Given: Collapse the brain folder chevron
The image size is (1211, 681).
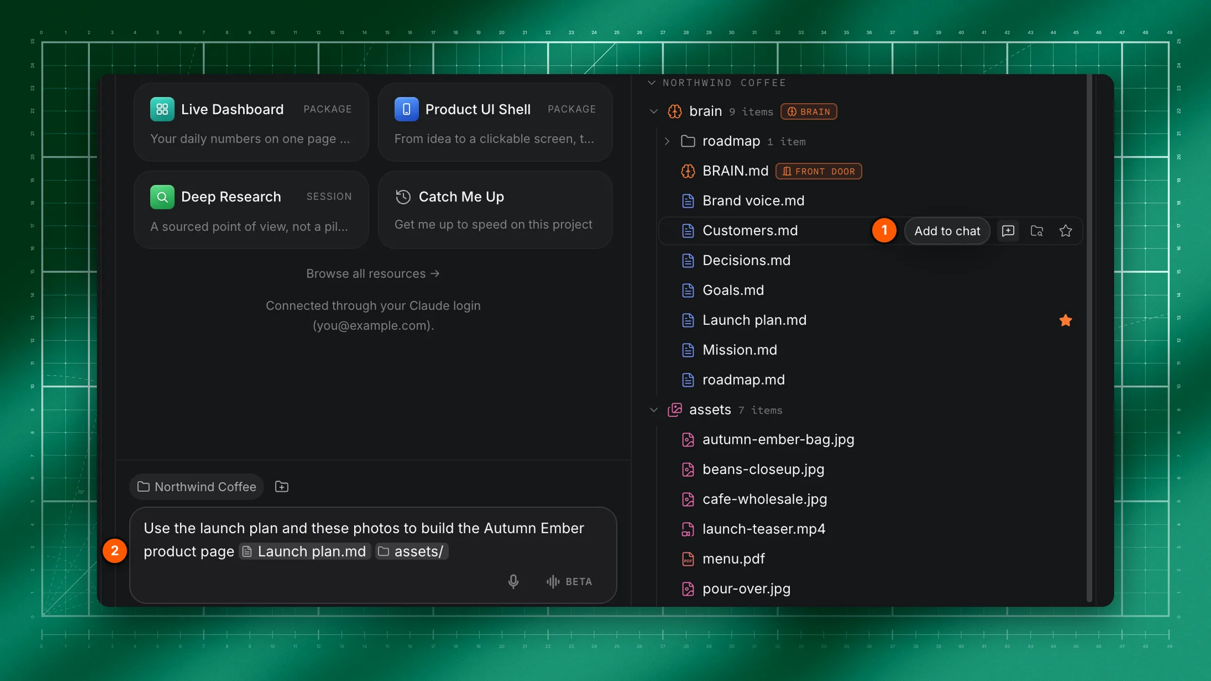Looking at the screenshot, I should click(x=654, y=111).
